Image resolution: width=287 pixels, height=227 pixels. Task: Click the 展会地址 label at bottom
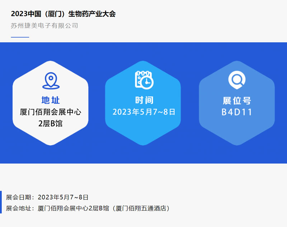[20, 208]
